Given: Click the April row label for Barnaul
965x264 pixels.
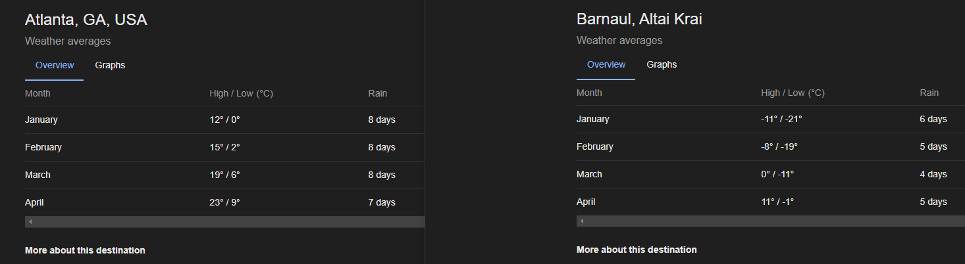Looking at the screenshot, I should point(586,202).
